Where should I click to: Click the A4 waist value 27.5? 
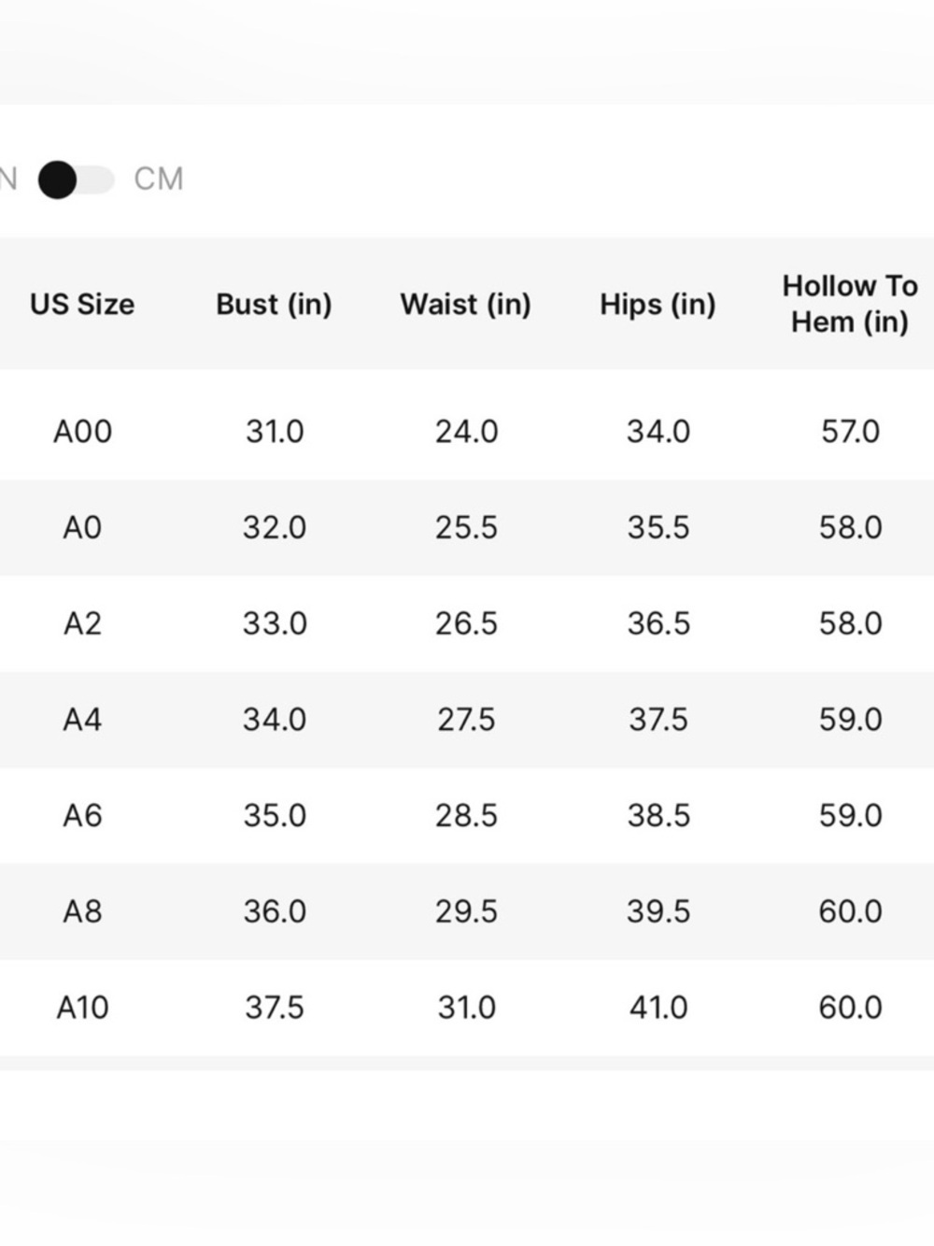point(466,720)
